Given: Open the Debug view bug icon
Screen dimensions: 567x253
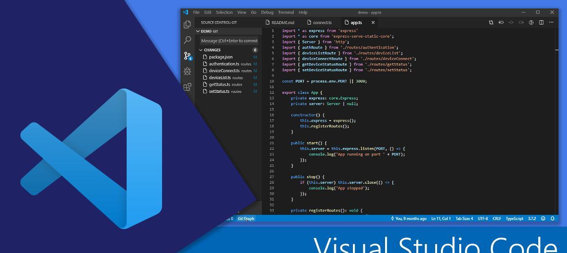Looking at the screenshot, I should coord(188,72).
